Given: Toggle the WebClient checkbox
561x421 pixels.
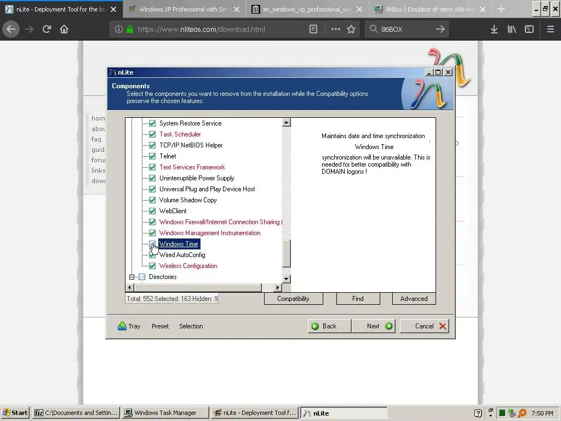Looking at the screenshot, I should pyautogui.click(x=152, y=211).
